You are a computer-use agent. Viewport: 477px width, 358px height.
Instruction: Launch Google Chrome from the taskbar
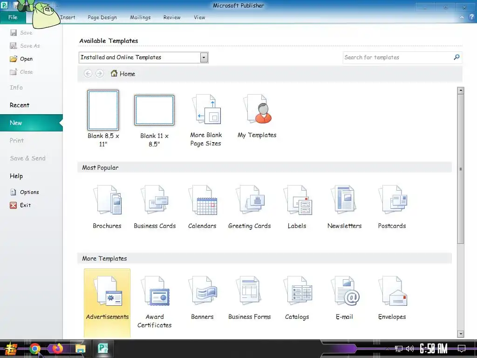pyautogui.click(x=35, y=349)
